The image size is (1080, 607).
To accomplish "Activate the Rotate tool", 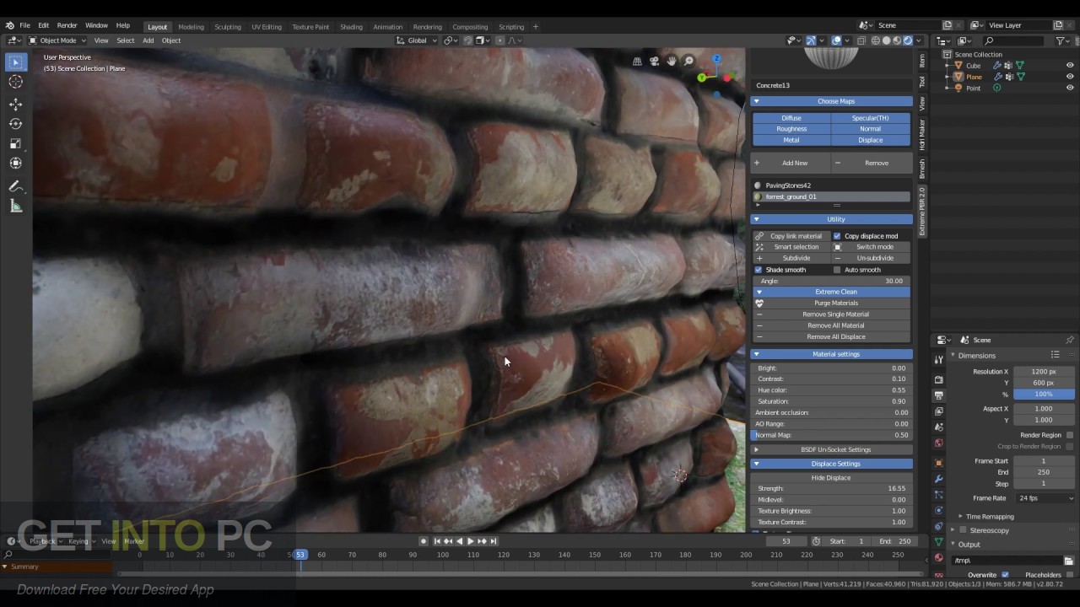I will 15,124.
